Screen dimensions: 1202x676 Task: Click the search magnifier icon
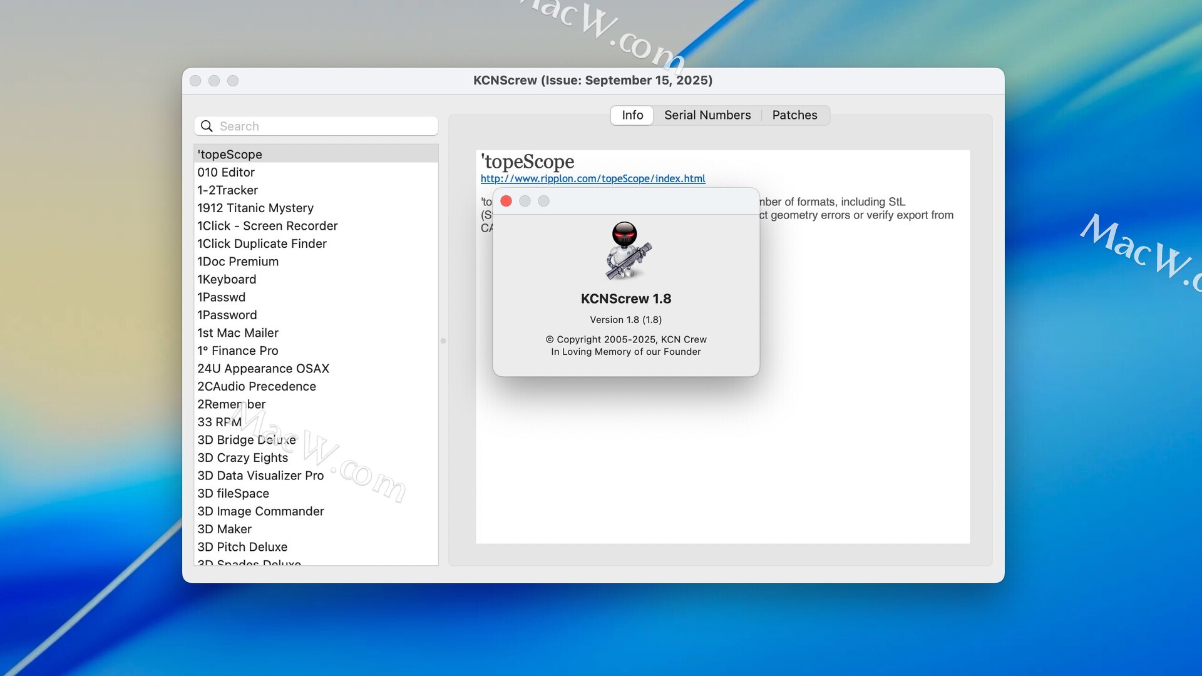pos(207,126)
